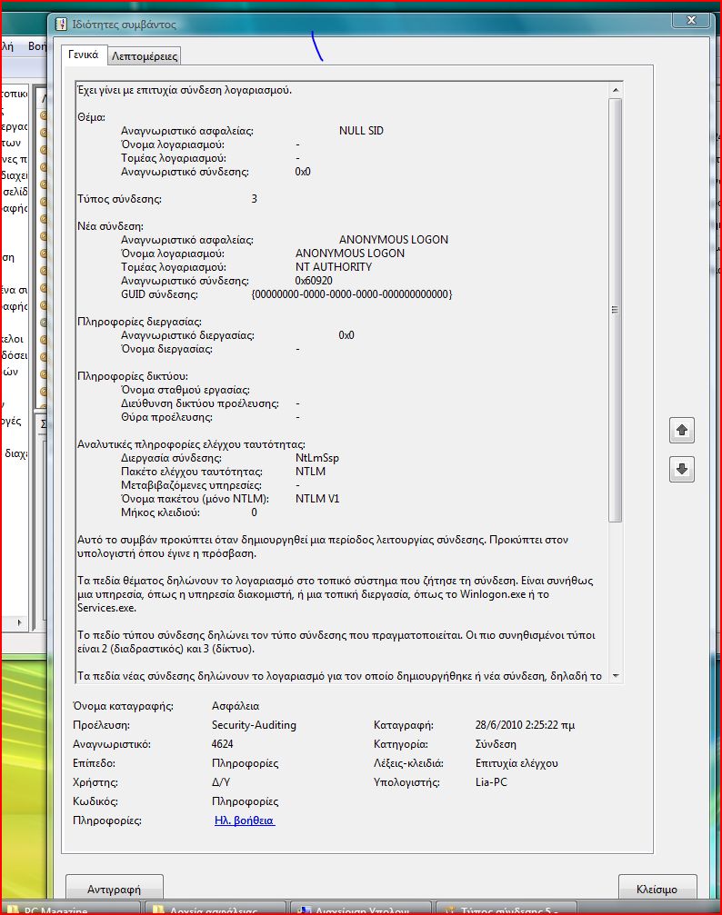Click the computer name Lia-PC
Screen dimensions: 722x915
pyautogui.click(x=491, y=782)
